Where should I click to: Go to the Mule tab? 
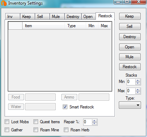[57, 17]
